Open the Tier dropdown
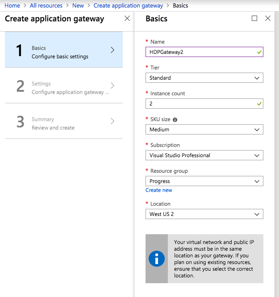Image resolution: width=279 pixels, height=297 pixels. [204, 78]
